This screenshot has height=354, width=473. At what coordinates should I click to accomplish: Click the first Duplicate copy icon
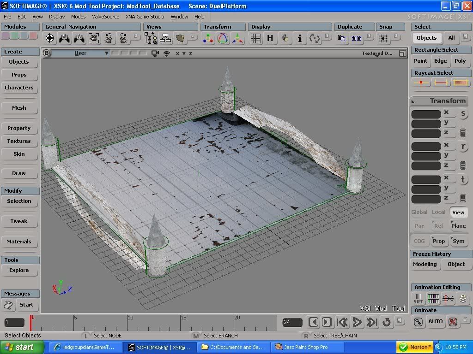[341, 38]
